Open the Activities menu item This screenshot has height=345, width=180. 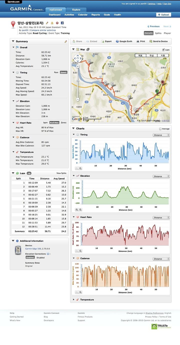[x=69, y=15]
